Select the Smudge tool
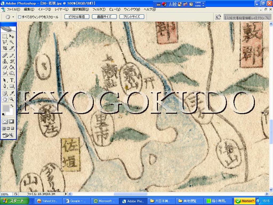273x205 pixels. 5,73
